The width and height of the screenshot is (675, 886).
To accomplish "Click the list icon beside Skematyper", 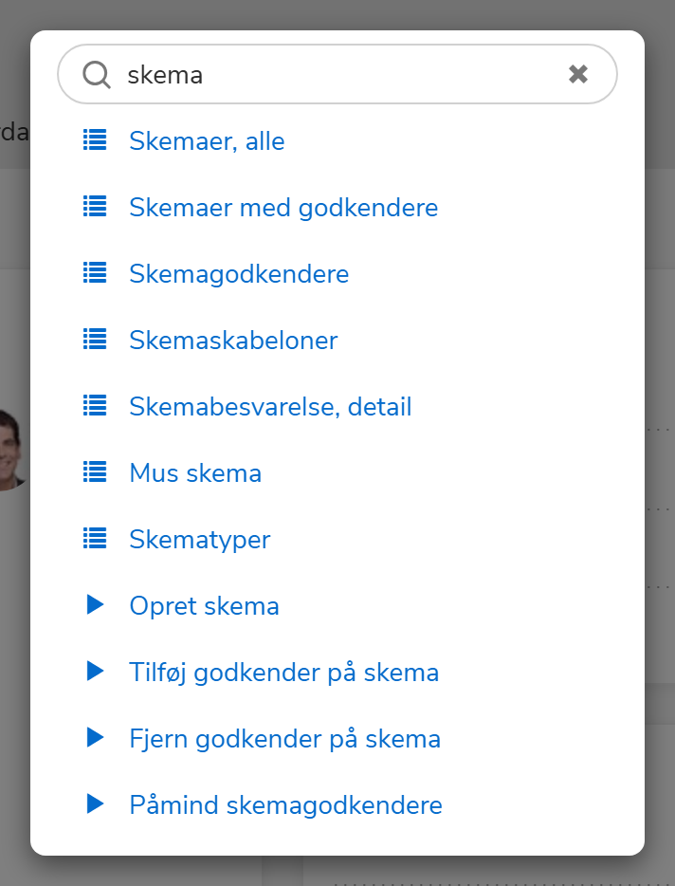I will [95, 538].
